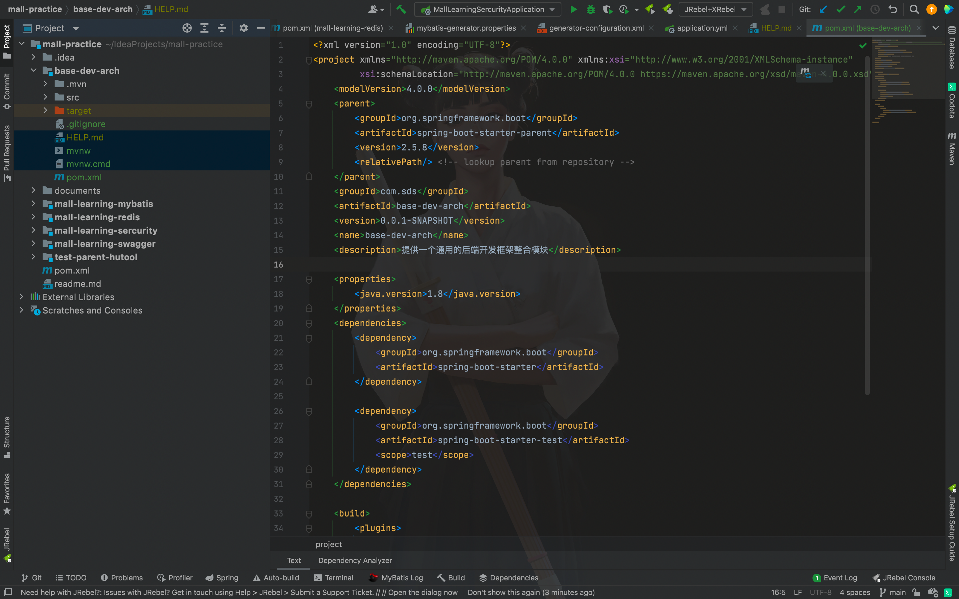Viewport: 959px width, 599px height.
Task: Open Project panel settings gear
Action: (x=243, y=28)
